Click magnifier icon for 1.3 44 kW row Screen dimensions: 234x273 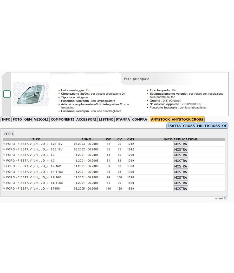(x=4, y=155)
